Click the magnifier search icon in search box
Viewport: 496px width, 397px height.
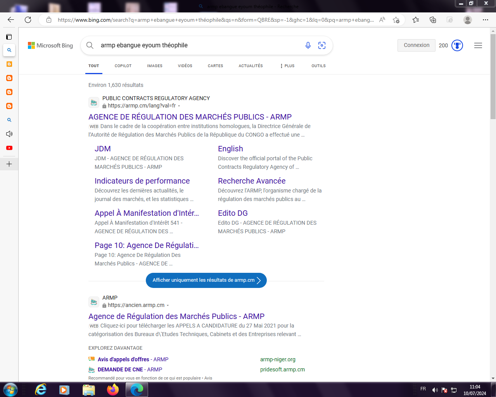point(90,45)
